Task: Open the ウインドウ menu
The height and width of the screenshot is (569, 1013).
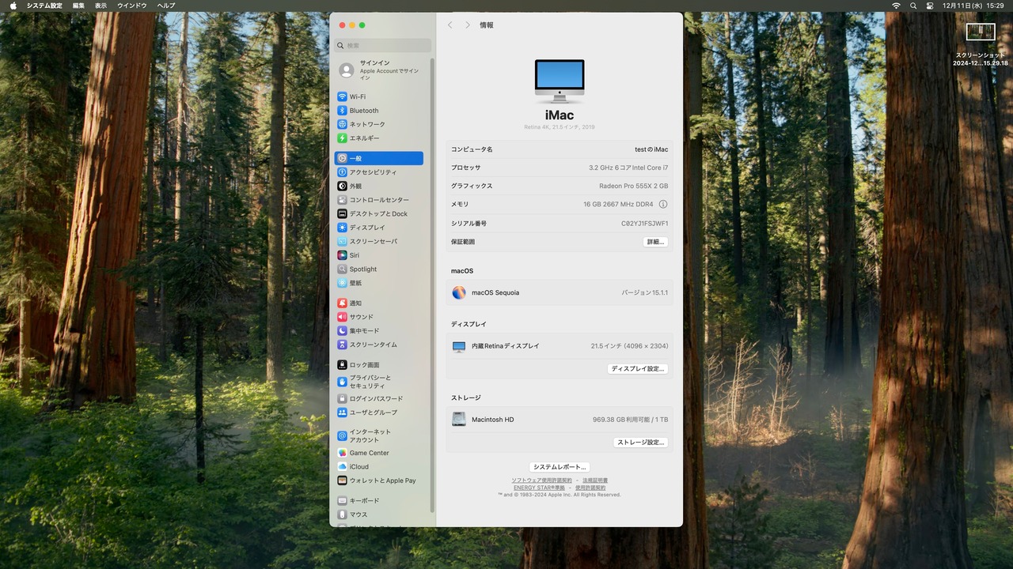Action: (132, 6)
